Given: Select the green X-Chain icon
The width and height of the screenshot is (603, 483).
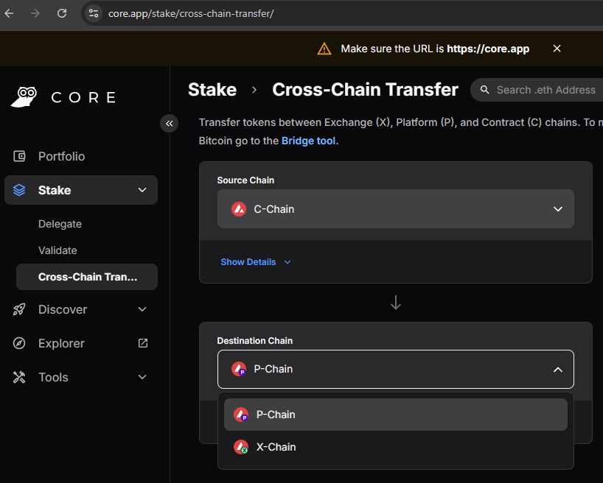Looking at the screenshot, I should click(242, 447).
